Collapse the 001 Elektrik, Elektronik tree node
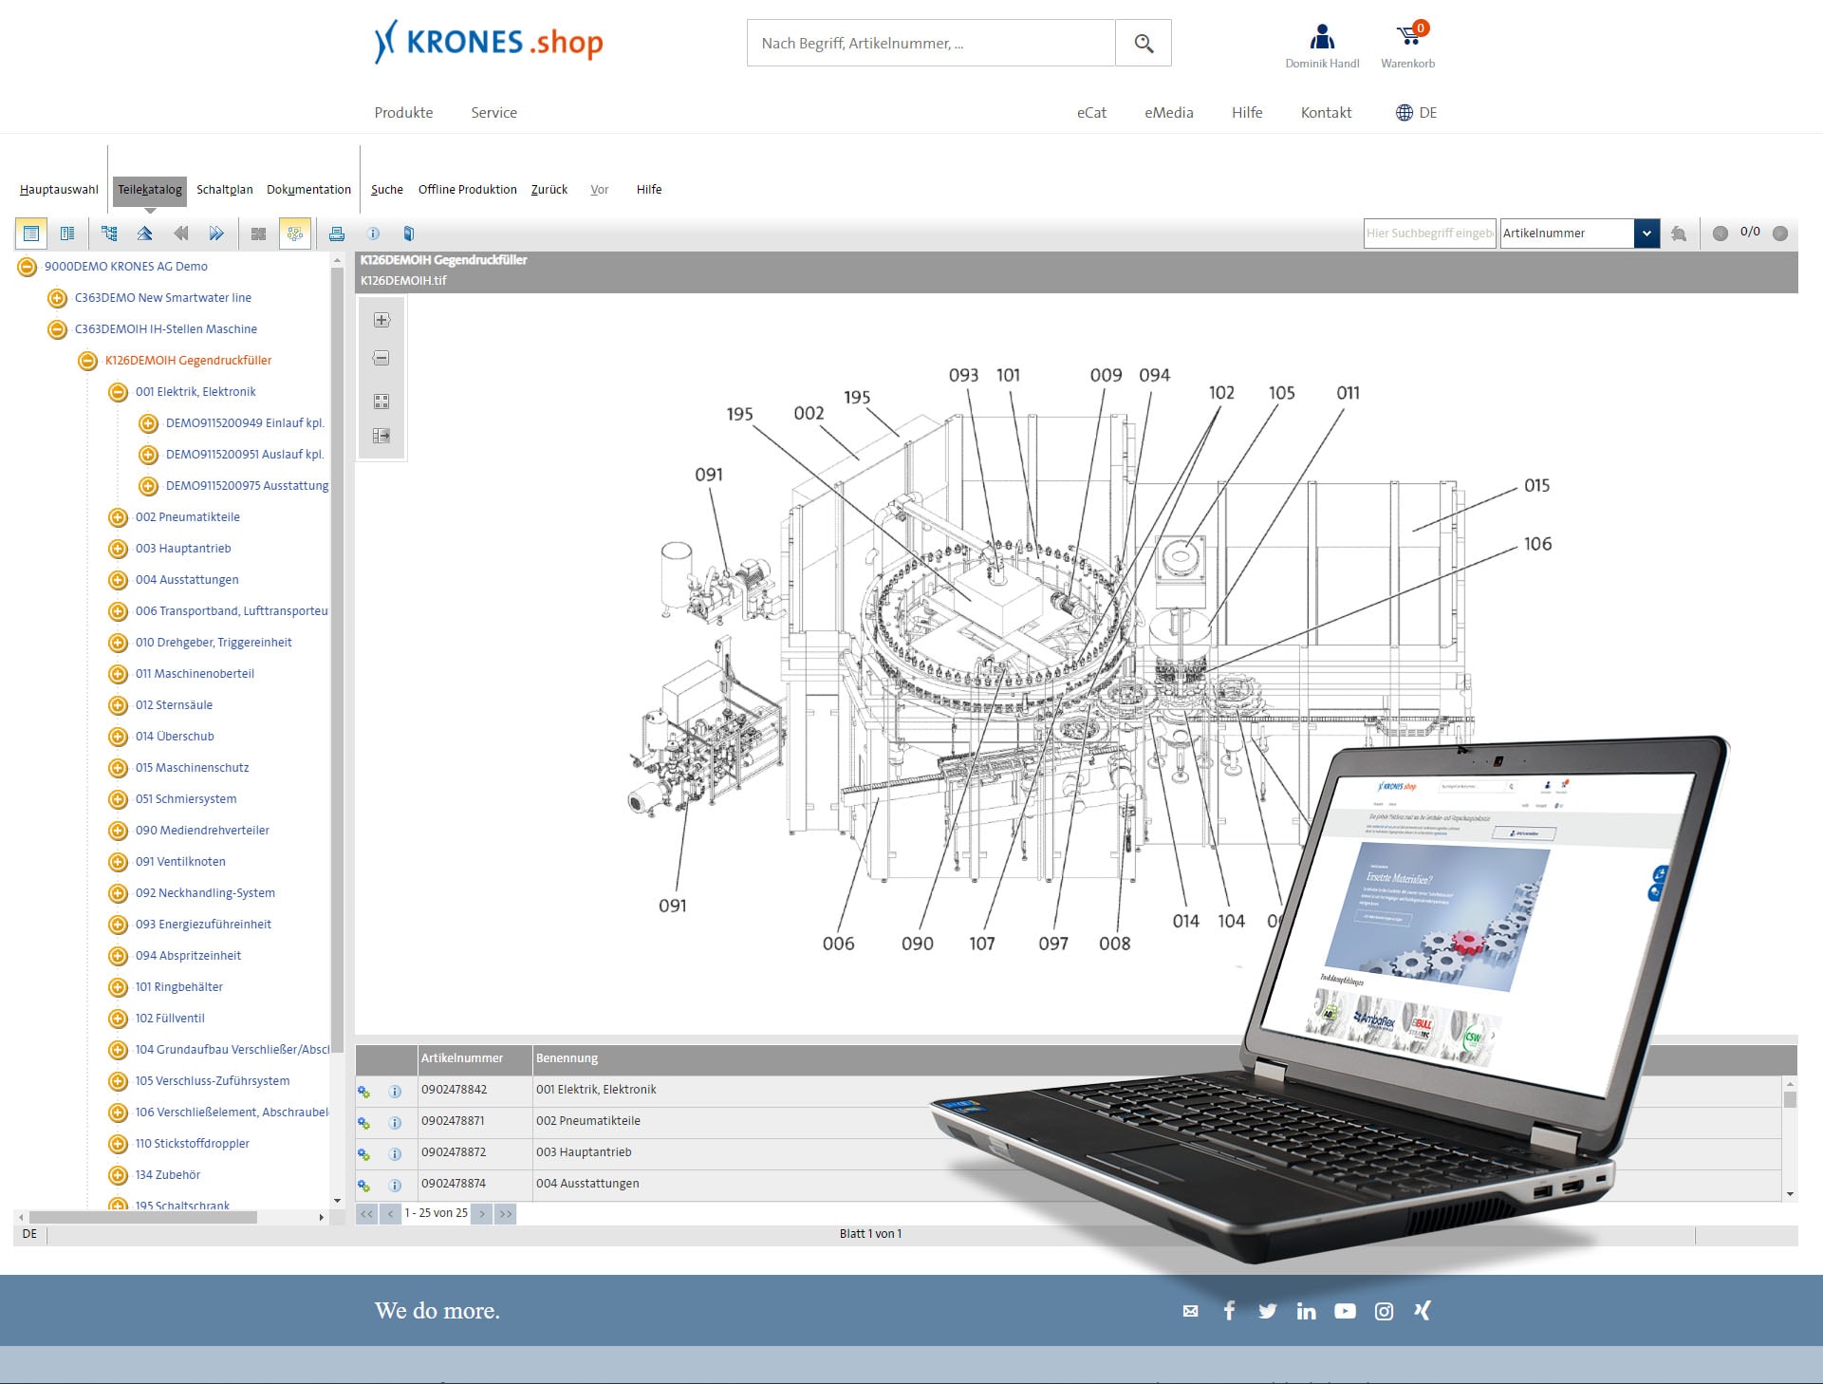Image resolution: width=1823 pixels, height=1384 pixels. pos(118,392)
